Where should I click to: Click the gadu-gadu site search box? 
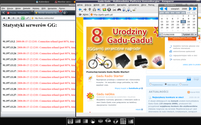167,80
